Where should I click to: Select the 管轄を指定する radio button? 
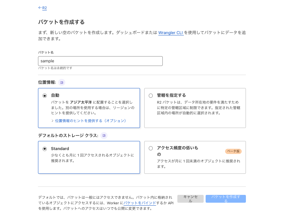click(151, 96)
